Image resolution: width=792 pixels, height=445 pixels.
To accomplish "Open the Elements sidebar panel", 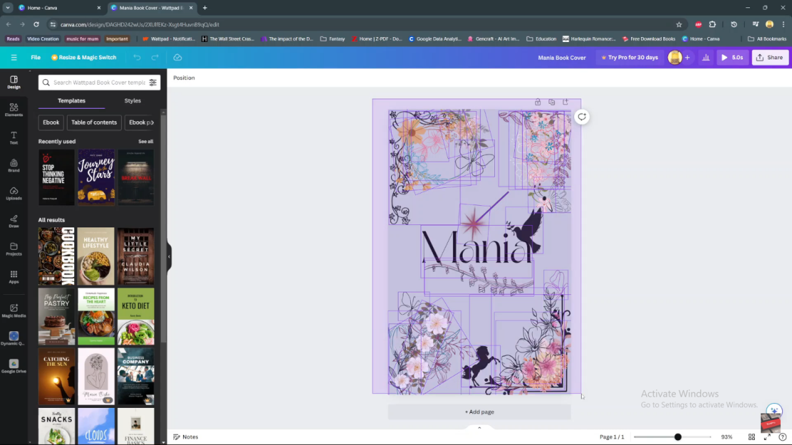I will 14,110.
